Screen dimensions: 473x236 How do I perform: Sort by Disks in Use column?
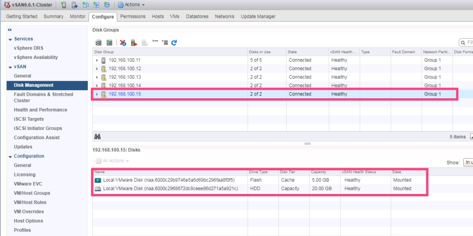coord(267,52)
